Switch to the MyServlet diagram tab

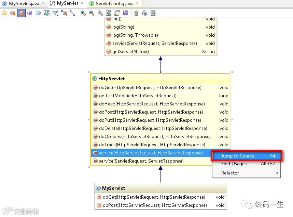coord(68,3)
